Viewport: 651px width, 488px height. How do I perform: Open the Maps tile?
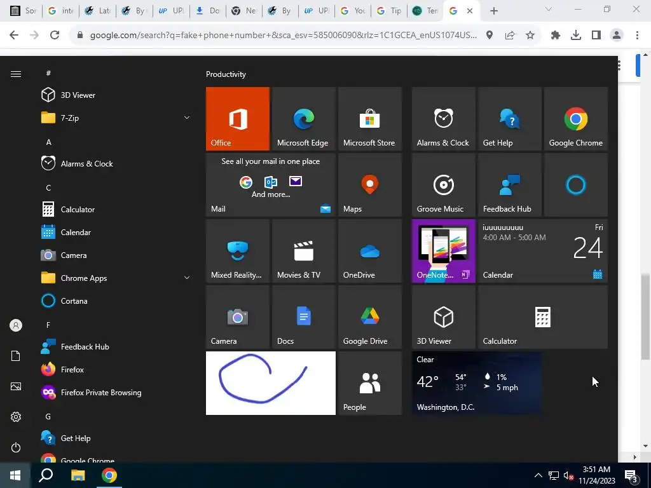click(370, 185)
